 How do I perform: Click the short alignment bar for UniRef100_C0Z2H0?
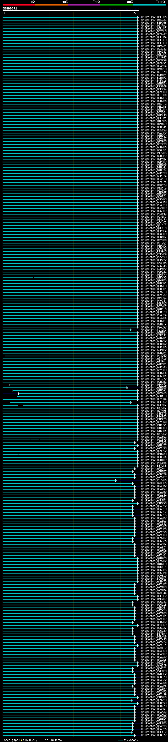pos(59,480)
